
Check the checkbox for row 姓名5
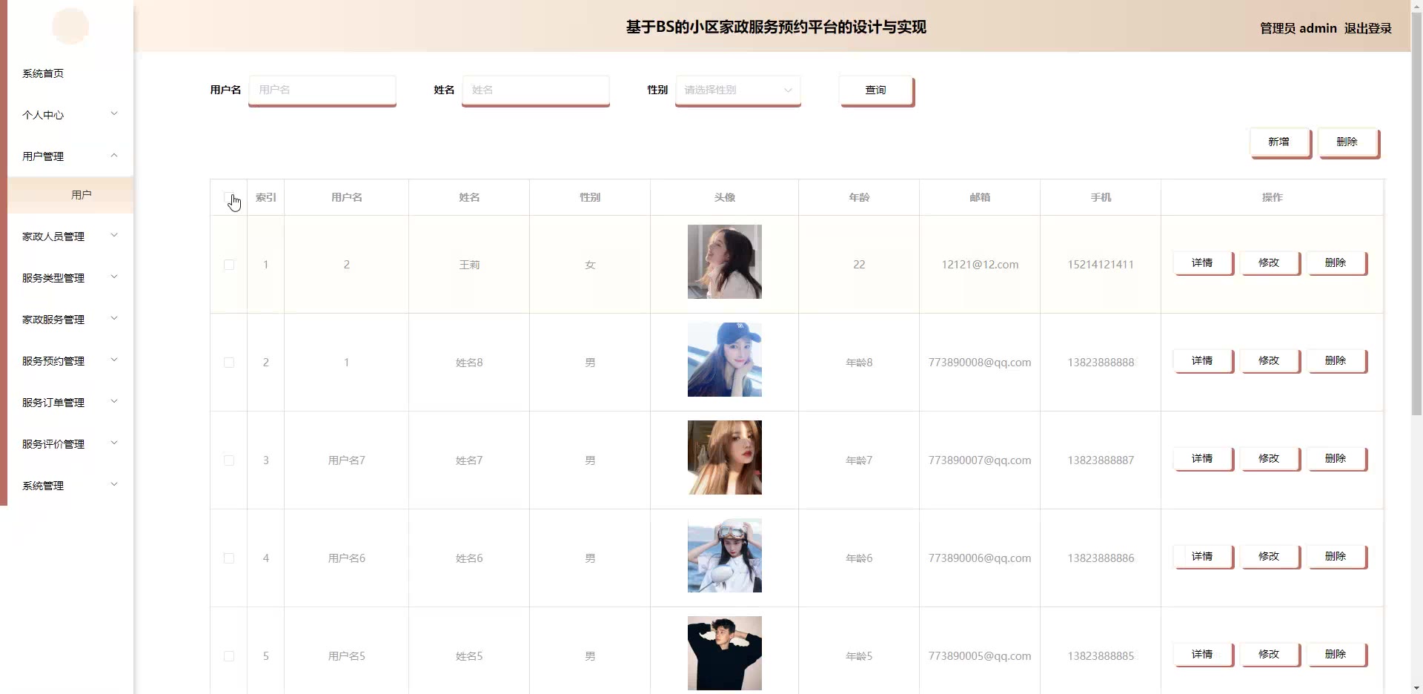tap(229, 656)
